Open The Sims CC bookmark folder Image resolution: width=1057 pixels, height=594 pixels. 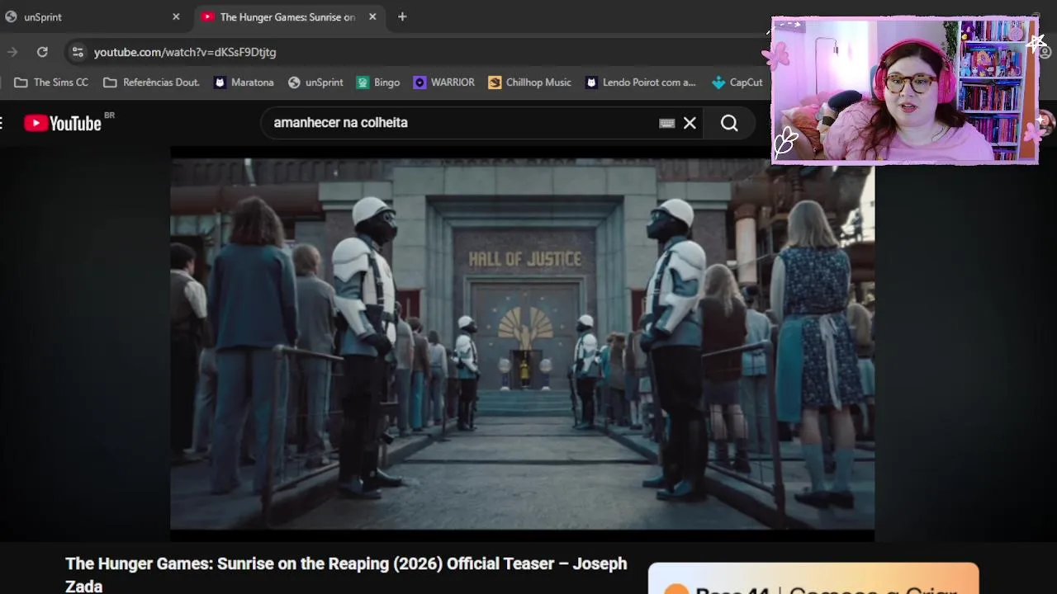pyautogui.click(x=51, y=82)
